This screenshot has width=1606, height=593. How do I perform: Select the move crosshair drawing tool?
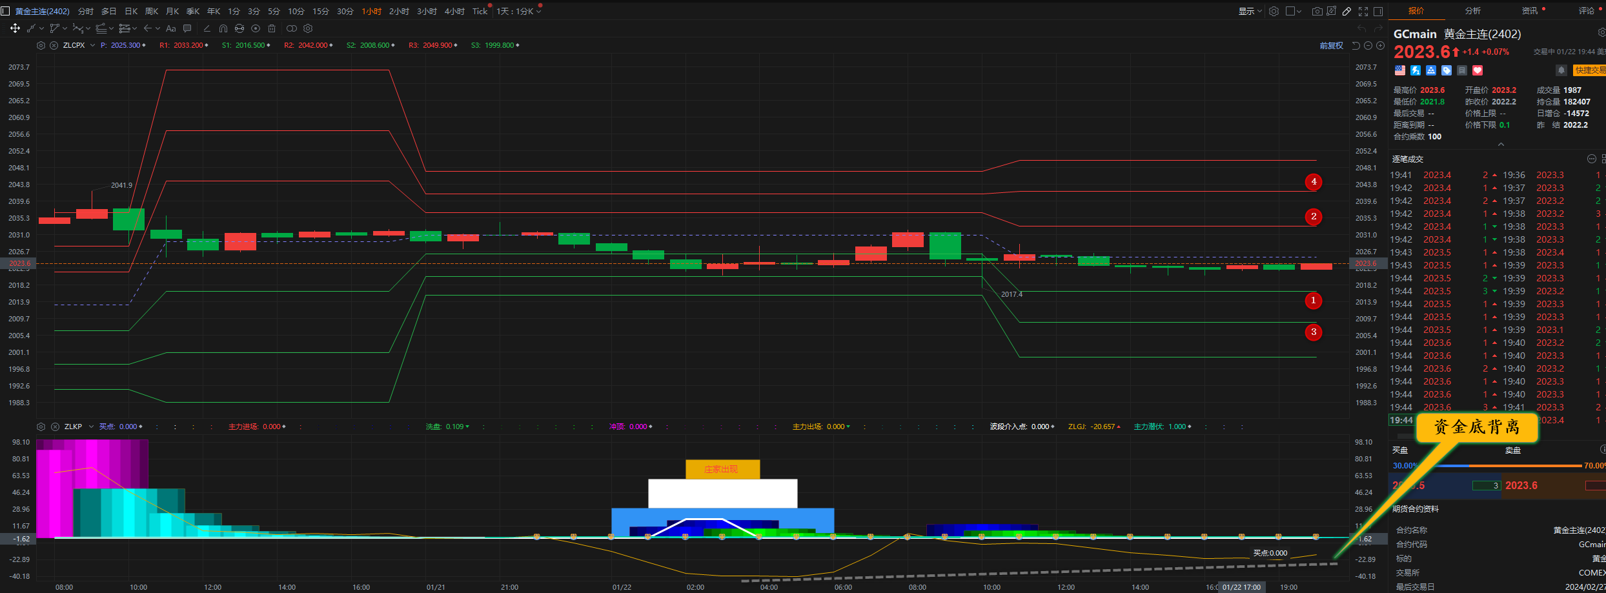[15, 28]
